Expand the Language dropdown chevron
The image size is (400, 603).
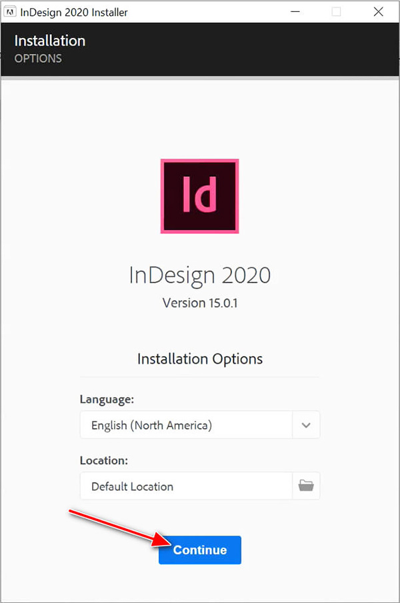click(306, 425)
